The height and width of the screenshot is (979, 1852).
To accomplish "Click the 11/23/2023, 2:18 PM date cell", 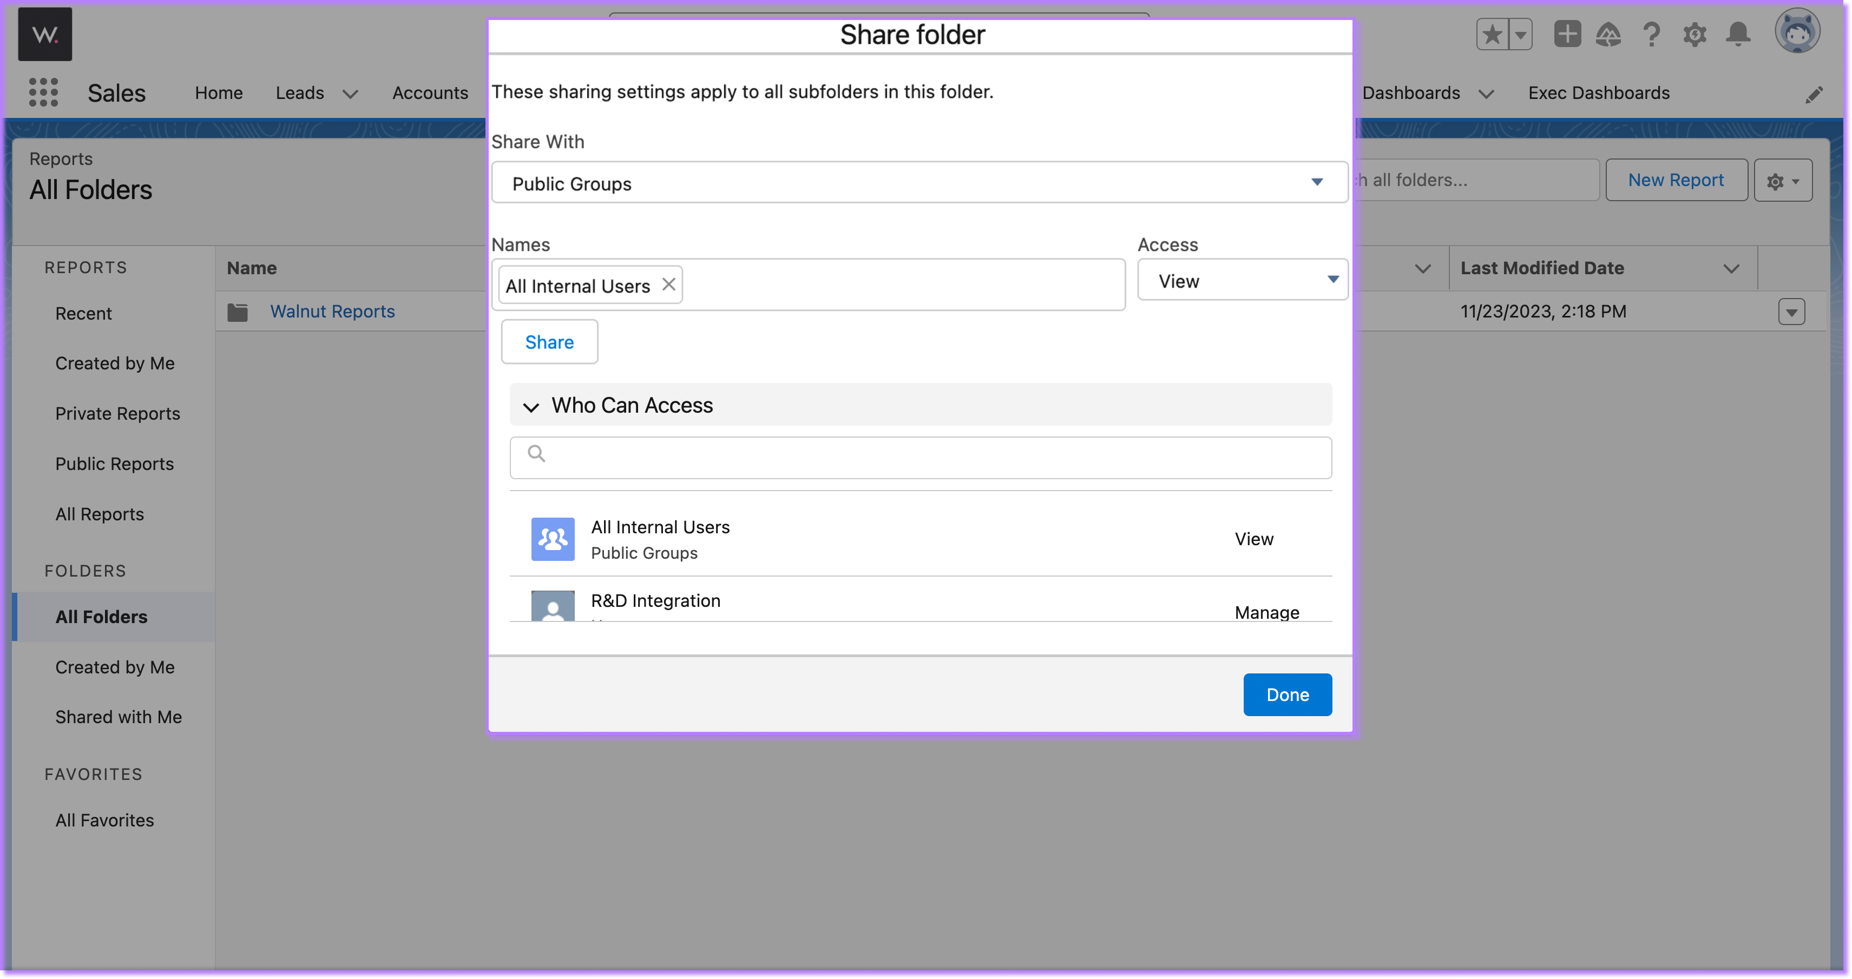I will coord(1543,311).
